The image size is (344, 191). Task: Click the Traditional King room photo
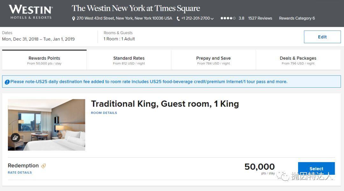(47, 125)
